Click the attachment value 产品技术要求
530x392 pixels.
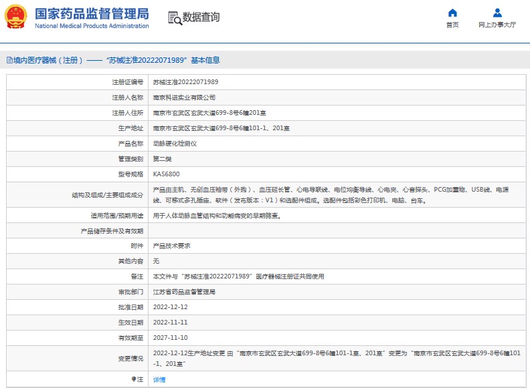pyautogui.click(x=172, y=246)
